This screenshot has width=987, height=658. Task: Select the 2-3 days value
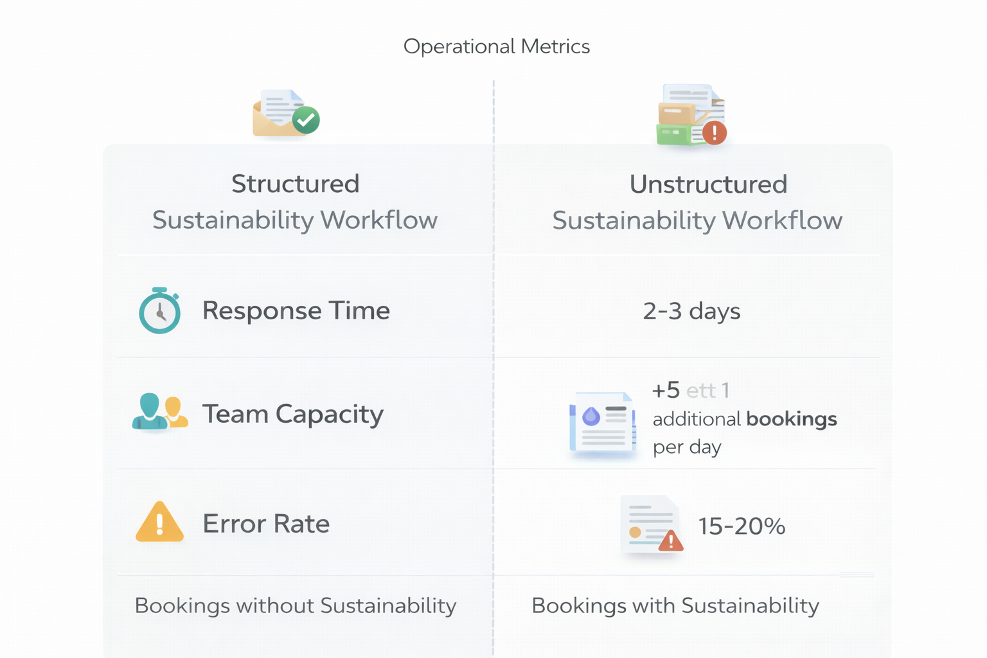point(691,310)
